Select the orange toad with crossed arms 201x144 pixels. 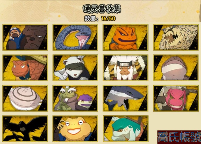point(125,37)
